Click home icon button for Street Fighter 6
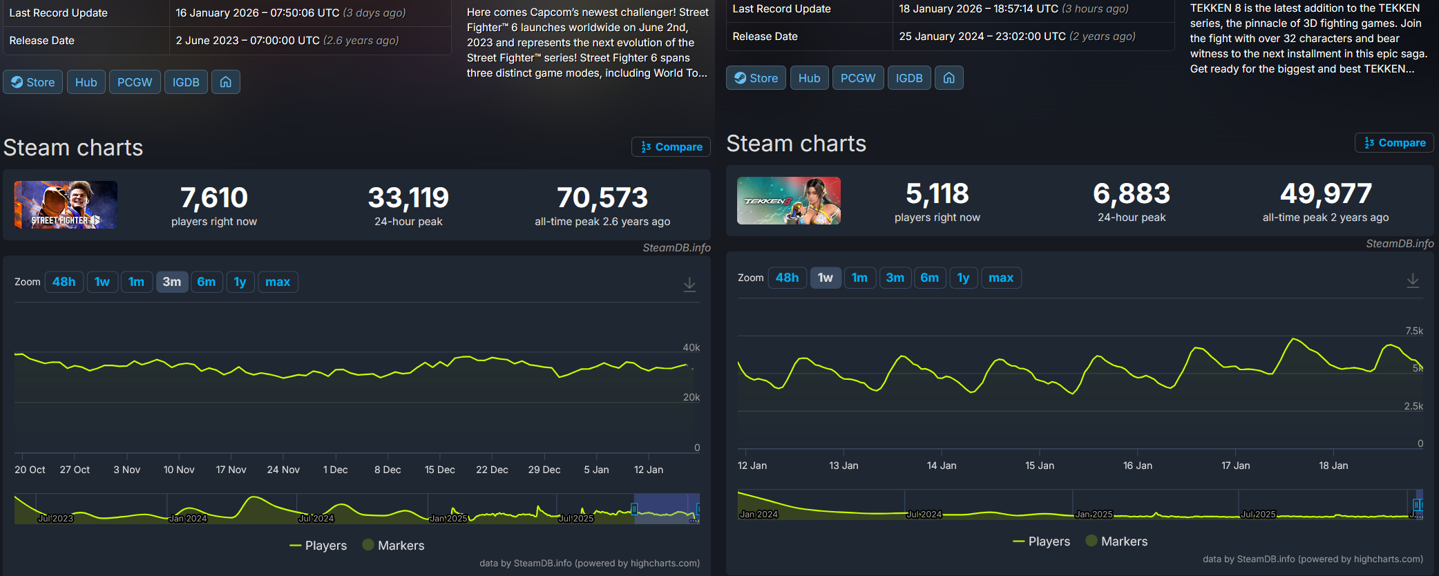Viewport: 1439px width, 576px height. pyautogui.click(x=226, y=82)
